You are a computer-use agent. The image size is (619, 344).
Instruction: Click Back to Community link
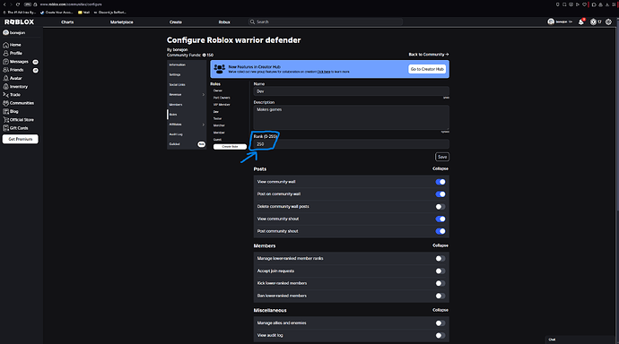click(x=429, y=55)
